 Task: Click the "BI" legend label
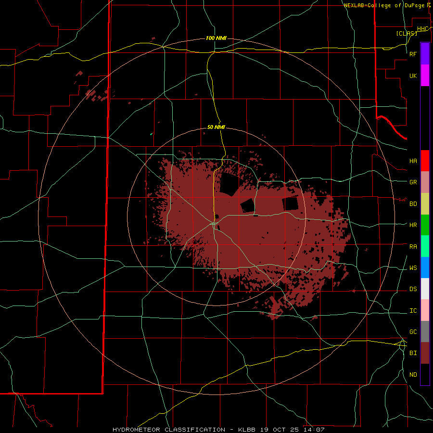pos(413,353)
